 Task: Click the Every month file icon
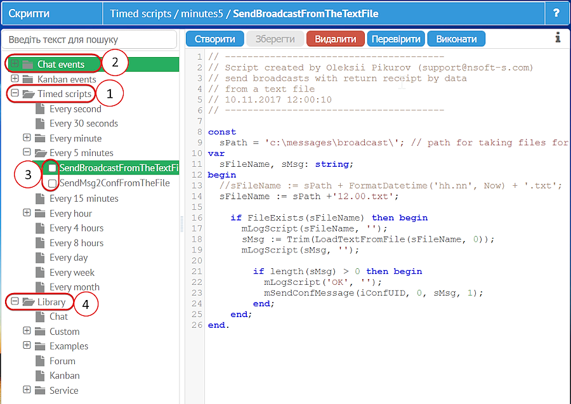(x=40, y=287)
